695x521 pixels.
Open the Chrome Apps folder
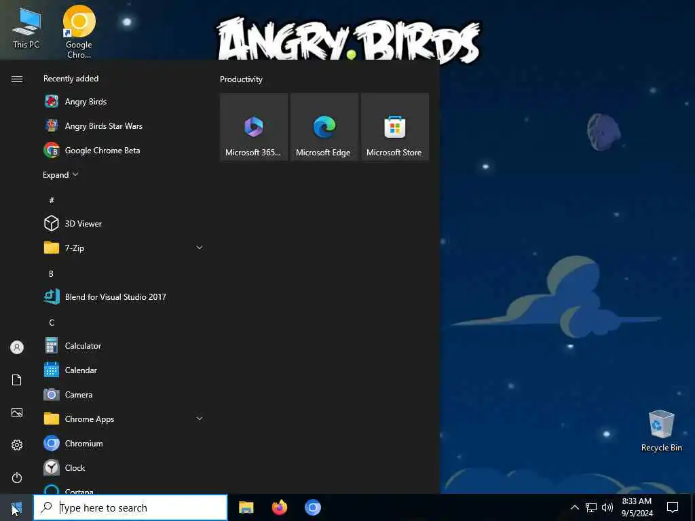tap(124, 419)
